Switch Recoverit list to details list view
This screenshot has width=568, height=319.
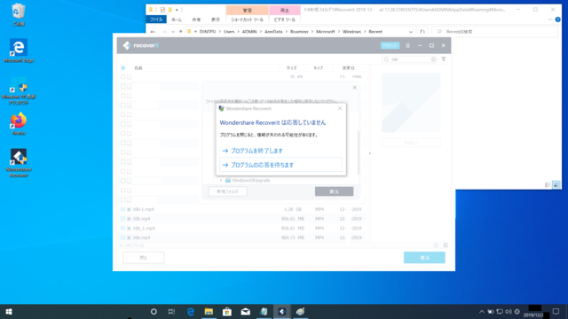coord(446,245)
